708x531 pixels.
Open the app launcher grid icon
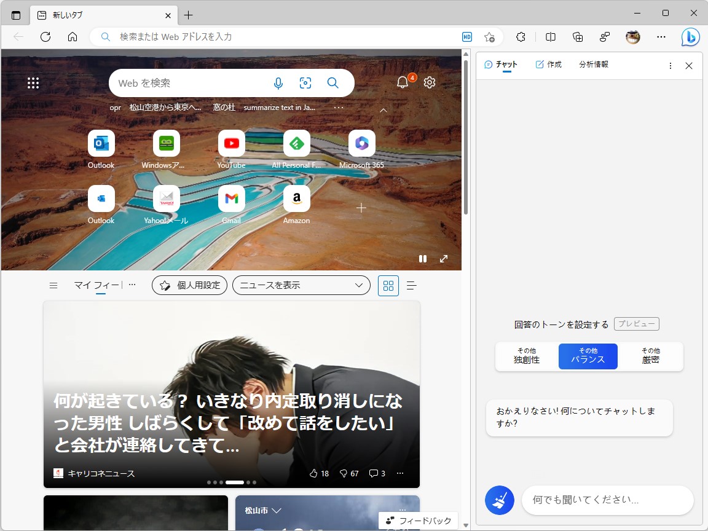coord(33,82)
